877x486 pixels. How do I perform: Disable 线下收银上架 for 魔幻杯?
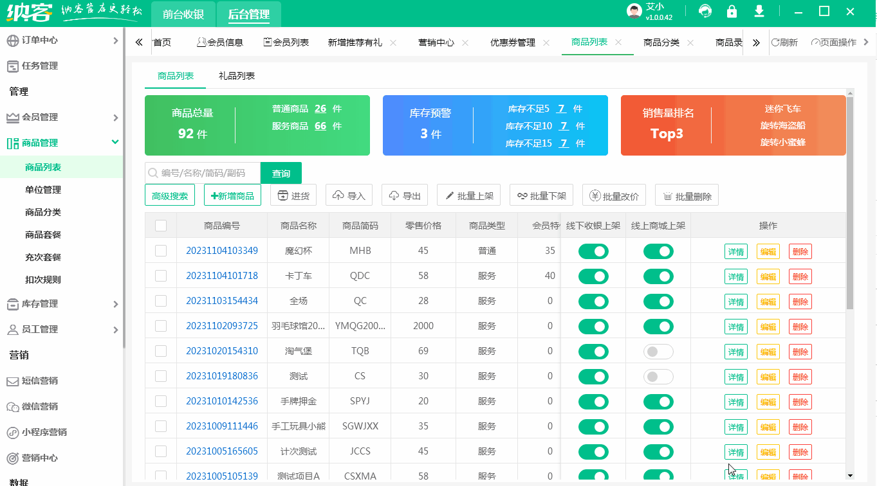[x=593, y=251]
